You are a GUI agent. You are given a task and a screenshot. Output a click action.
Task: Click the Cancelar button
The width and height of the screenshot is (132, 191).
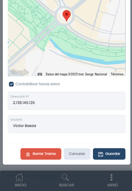(x=77, y=154)
